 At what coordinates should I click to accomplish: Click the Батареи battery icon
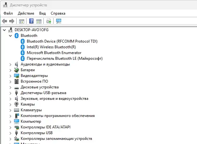point(17,70)
